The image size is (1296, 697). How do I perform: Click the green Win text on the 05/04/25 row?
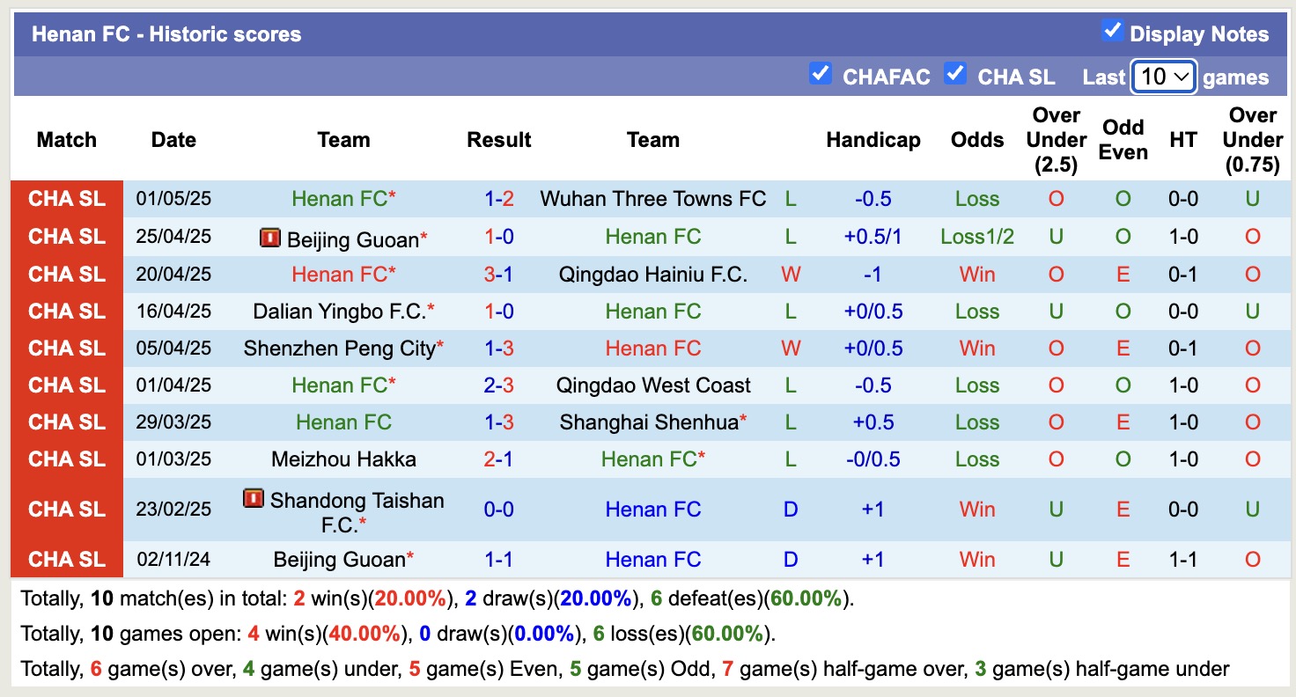977,348
